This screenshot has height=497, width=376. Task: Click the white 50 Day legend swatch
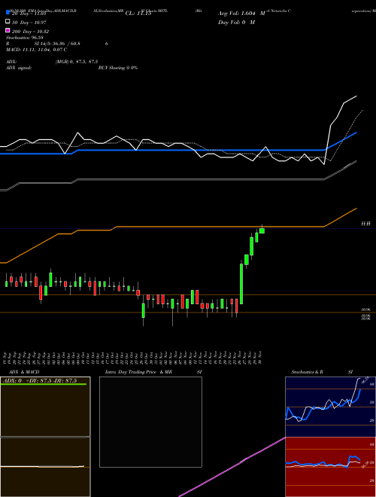click(x=8, y=22)
